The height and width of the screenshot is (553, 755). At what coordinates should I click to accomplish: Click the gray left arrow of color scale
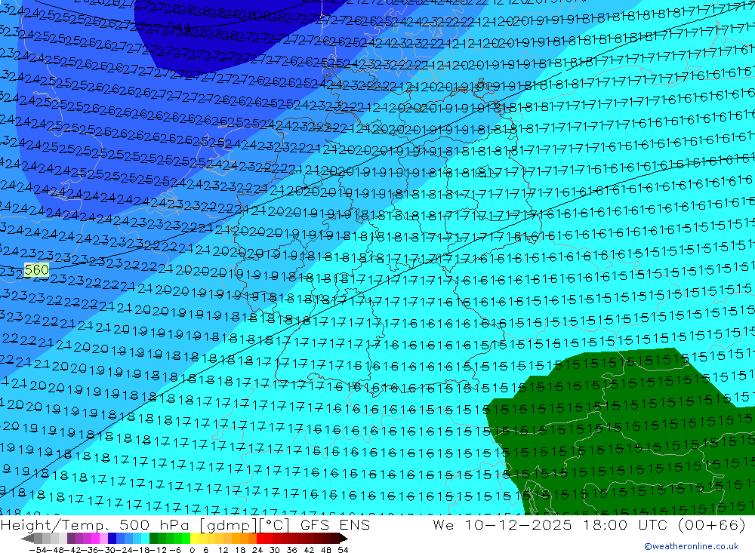[27, 538]
